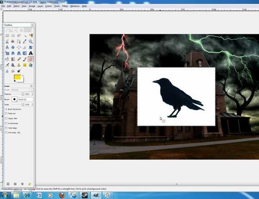Click the white background color swatch
The width and height of the screenshot is (259, 199).
tap(23, 81)
